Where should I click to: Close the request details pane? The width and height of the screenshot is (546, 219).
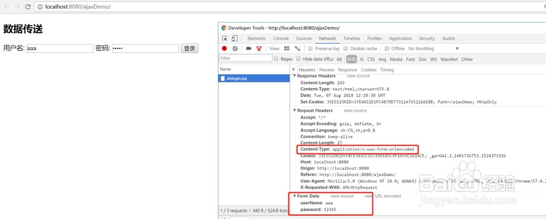click(x=294, y=70)
